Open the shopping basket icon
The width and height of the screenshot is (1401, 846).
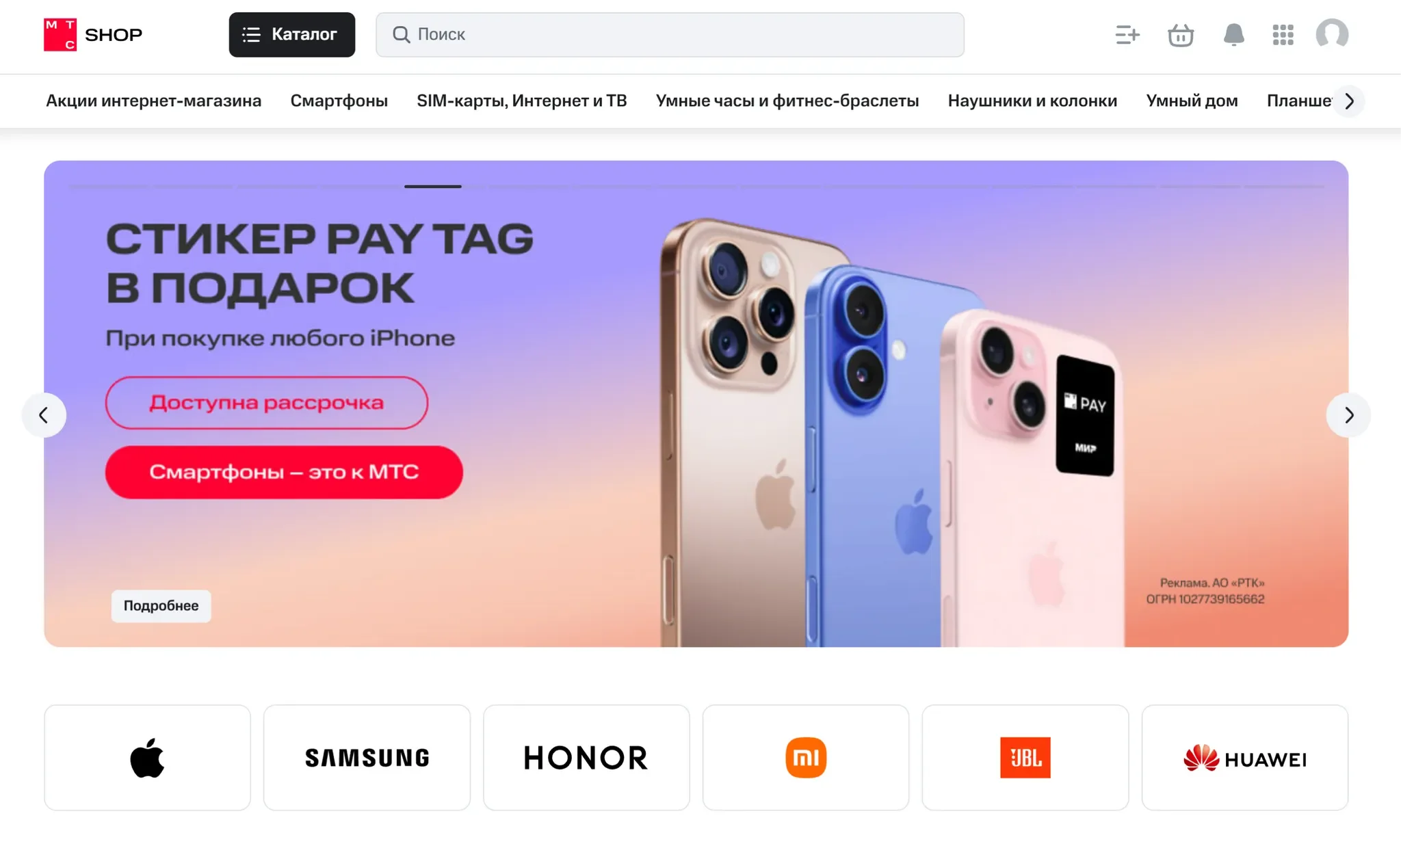point(1181,34)
